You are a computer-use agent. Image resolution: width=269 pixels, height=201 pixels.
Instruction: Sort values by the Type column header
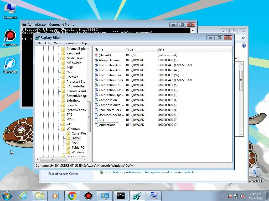[x=140, y=49]
